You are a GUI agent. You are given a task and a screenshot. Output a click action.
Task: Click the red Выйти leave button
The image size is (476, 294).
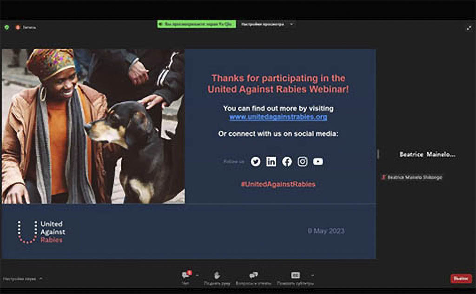click(x=461, y=279)
